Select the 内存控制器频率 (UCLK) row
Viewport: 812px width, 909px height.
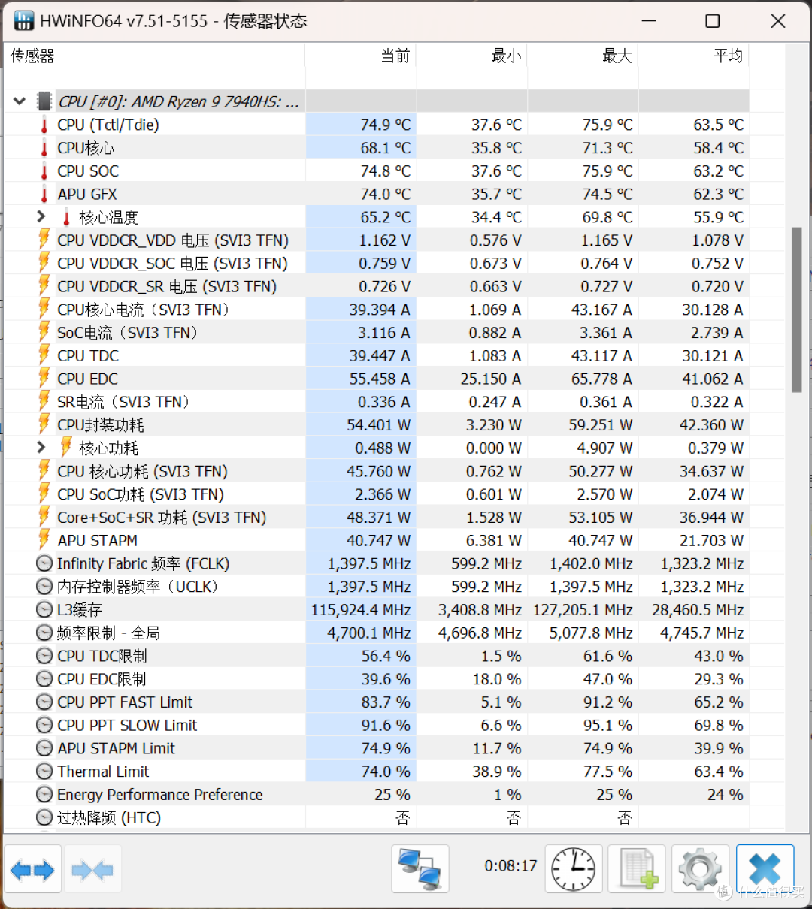[x=377, y=587]
